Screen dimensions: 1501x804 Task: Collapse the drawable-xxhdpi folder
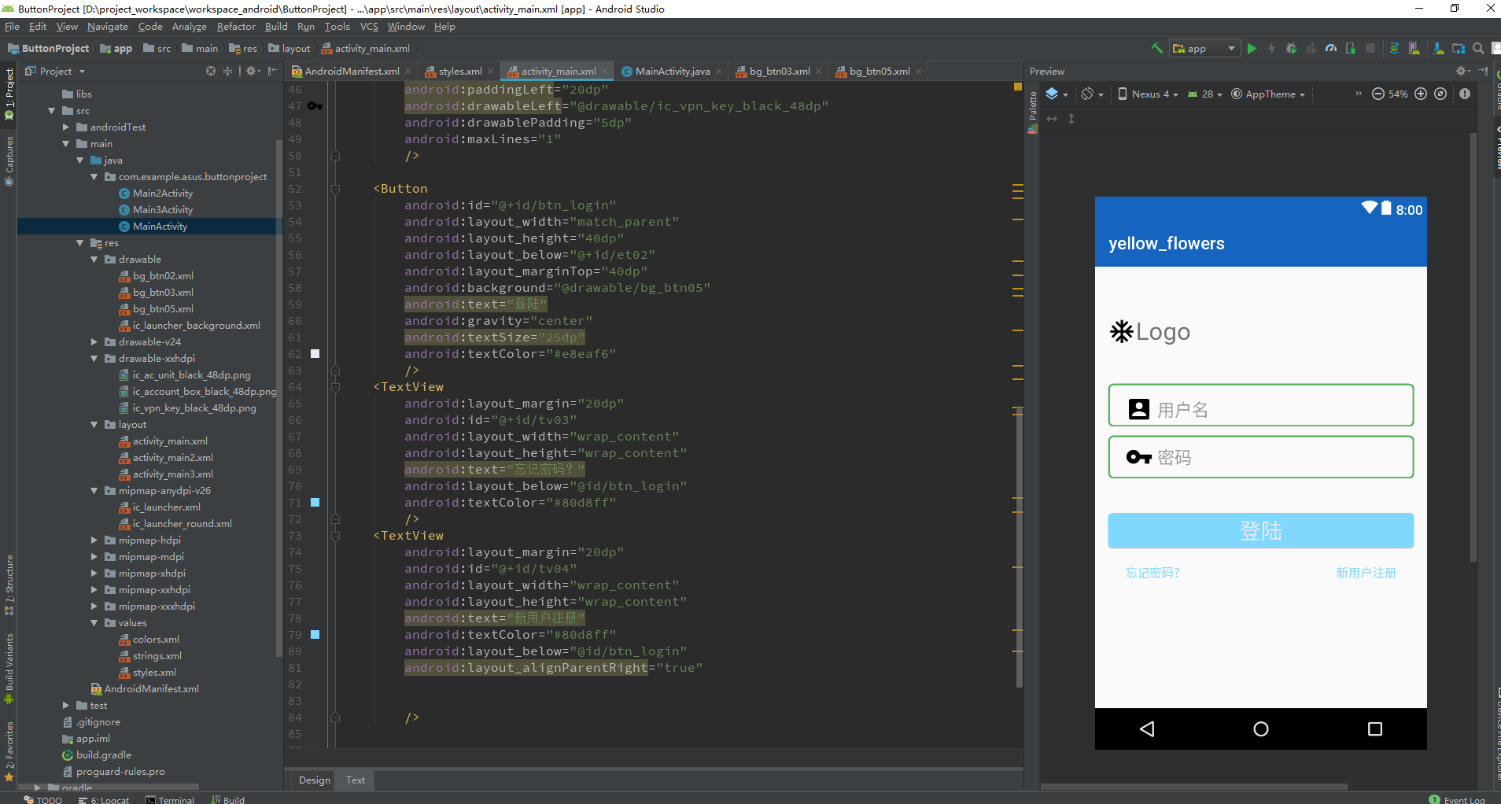pyautogui.click(x=94, y=358)
